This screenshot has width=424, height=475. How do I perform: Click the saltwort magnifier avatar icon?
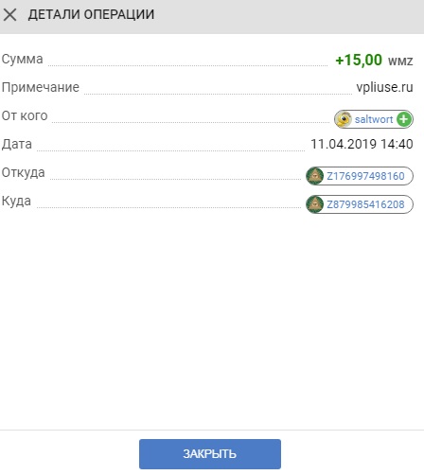[x=344, y=119]
